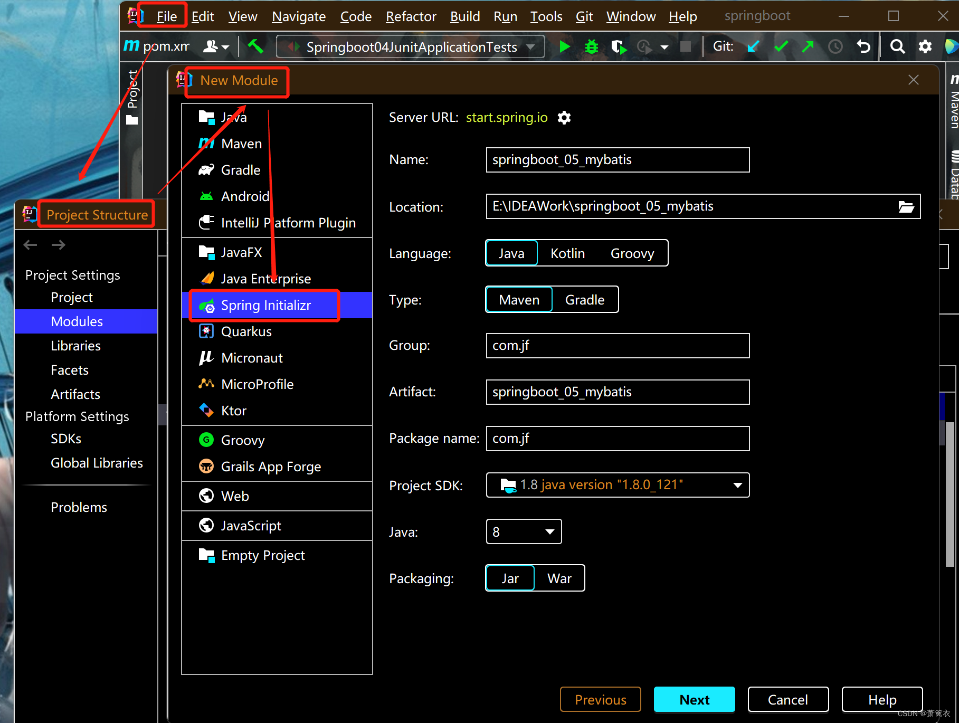Update project from Git with blue arrow icon
The width and height of the screenshot is (959, 723).
753,46
